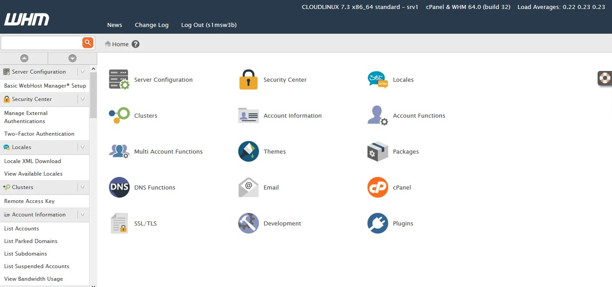Open List Accounts from the sidebar
Viewport: 612px width, 287px height.
pyautogui.click(x=22, y=228)
